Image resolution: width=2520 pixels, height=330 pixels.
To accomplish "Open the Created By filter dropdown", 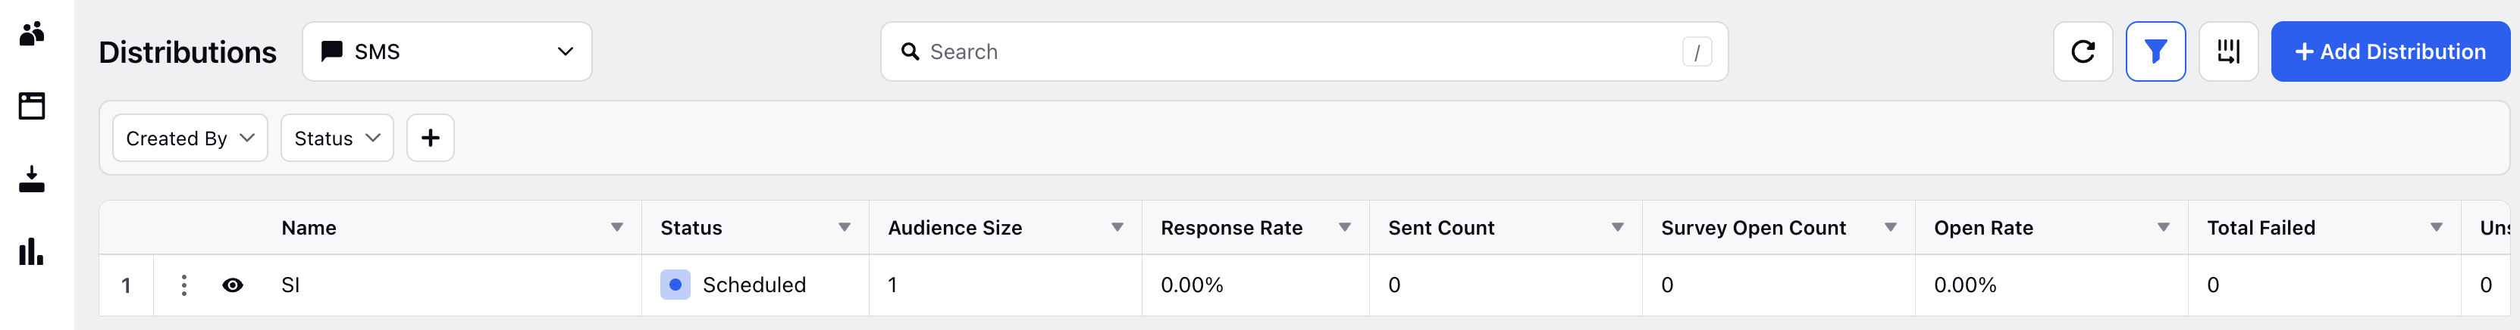I will (x=190, y=138).
